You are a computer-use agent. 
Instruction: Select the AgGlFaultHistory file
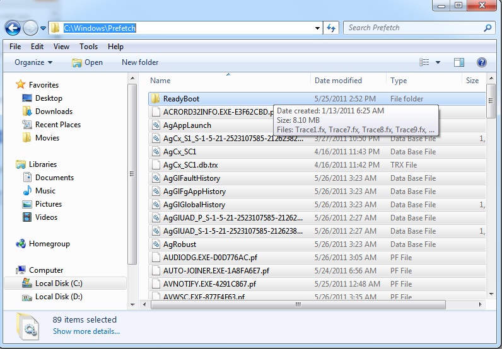click(x=317, y=178)
